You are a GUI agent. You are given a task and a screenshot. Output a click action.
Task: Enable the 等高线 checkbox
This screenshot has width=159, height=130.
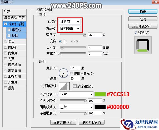point(9,30)
